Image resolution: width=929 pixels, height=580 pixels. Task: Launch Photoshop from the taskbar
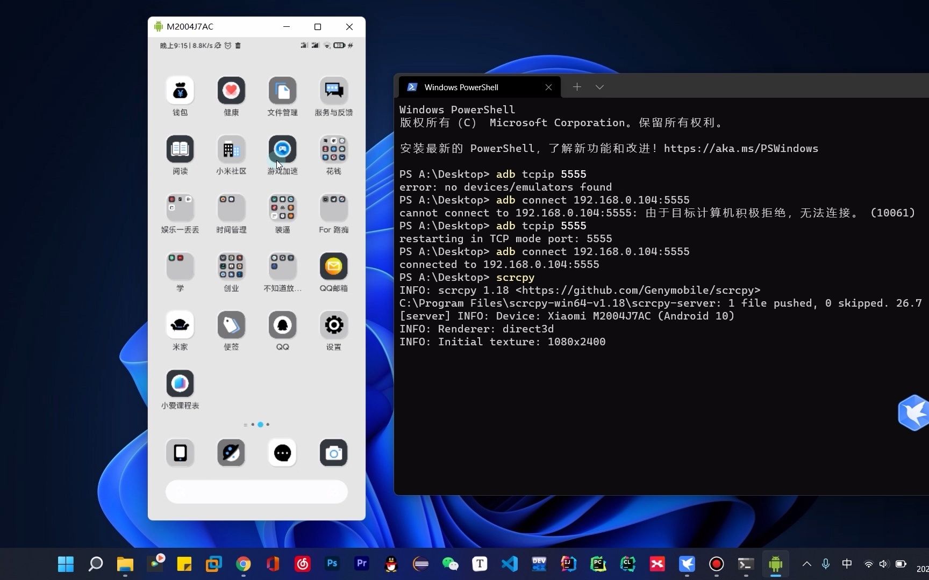pyautogui.click(x=332, y=564)
